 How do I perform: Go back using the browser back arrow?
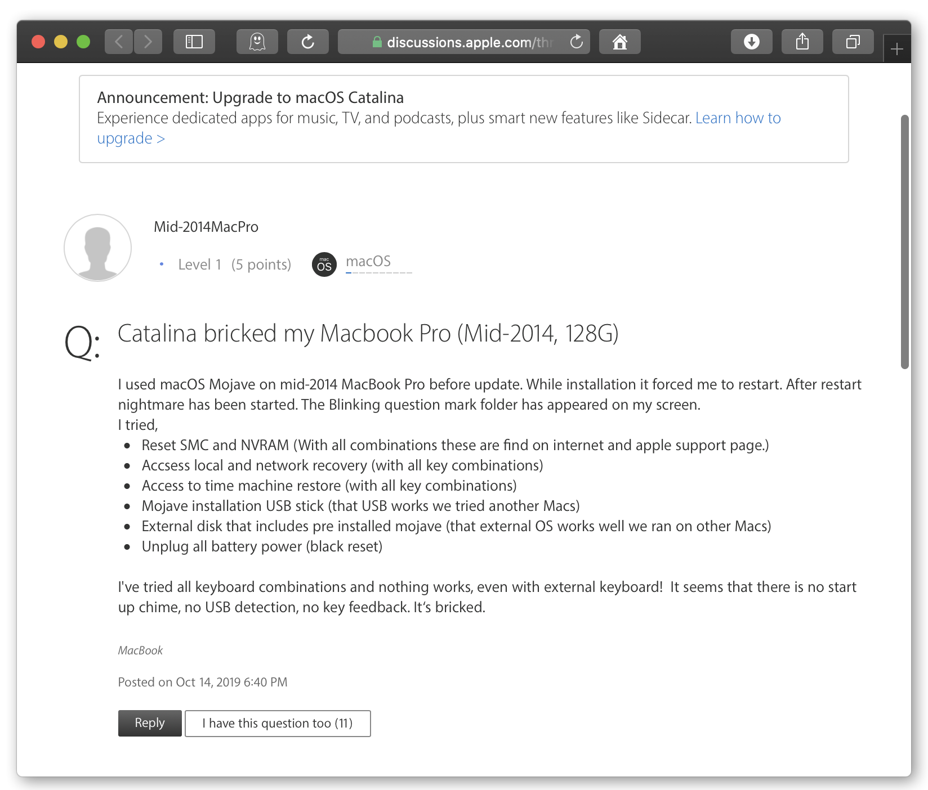(x=119, y=42)
